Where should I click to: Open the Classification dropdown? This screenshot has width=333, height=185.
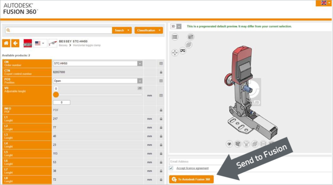[149, 30]
